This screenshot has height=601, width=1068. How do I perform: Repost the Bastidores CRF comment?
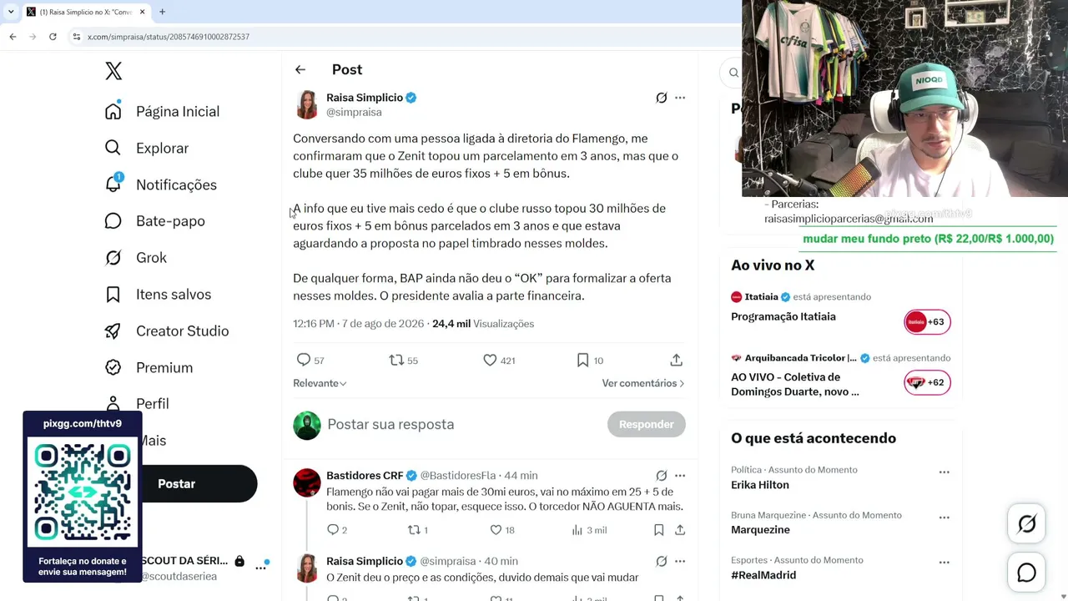(413, 530)
